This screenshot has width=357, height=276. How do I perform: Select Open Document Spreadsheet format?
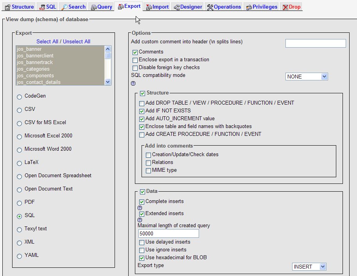pos(19,177)
